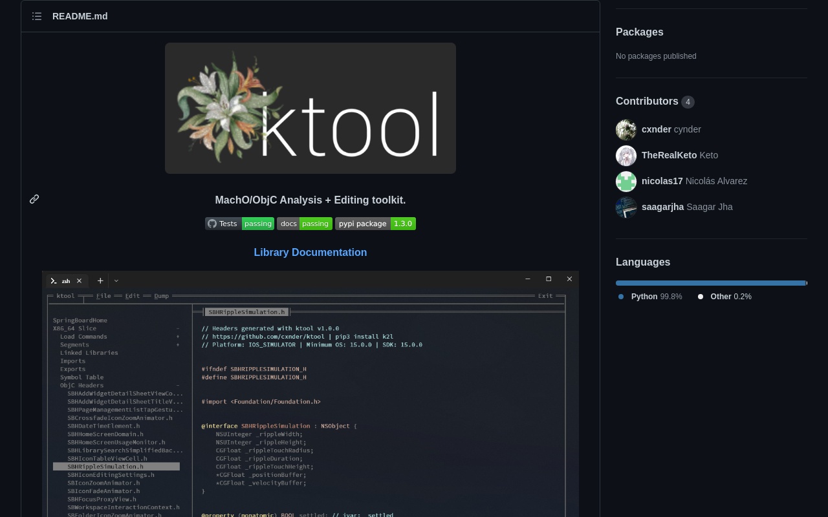This screenshot has height=517, width=828.
Task: Click saagarjha's avatar in Contributors
Action: (626, 207)
